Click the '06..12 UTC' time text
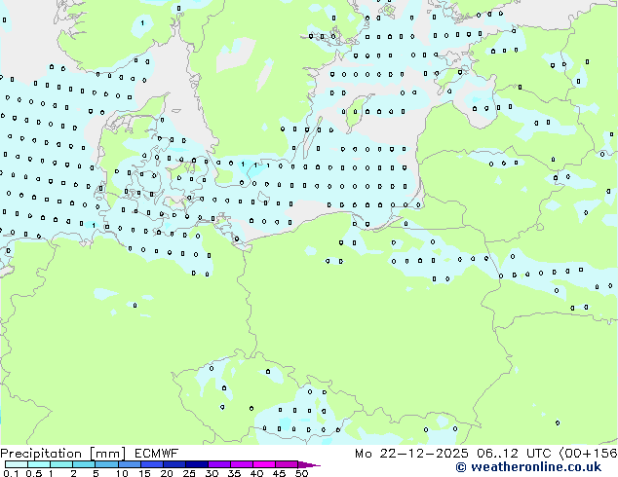Viewport: 618px width, 477px height. click(514, 454)
